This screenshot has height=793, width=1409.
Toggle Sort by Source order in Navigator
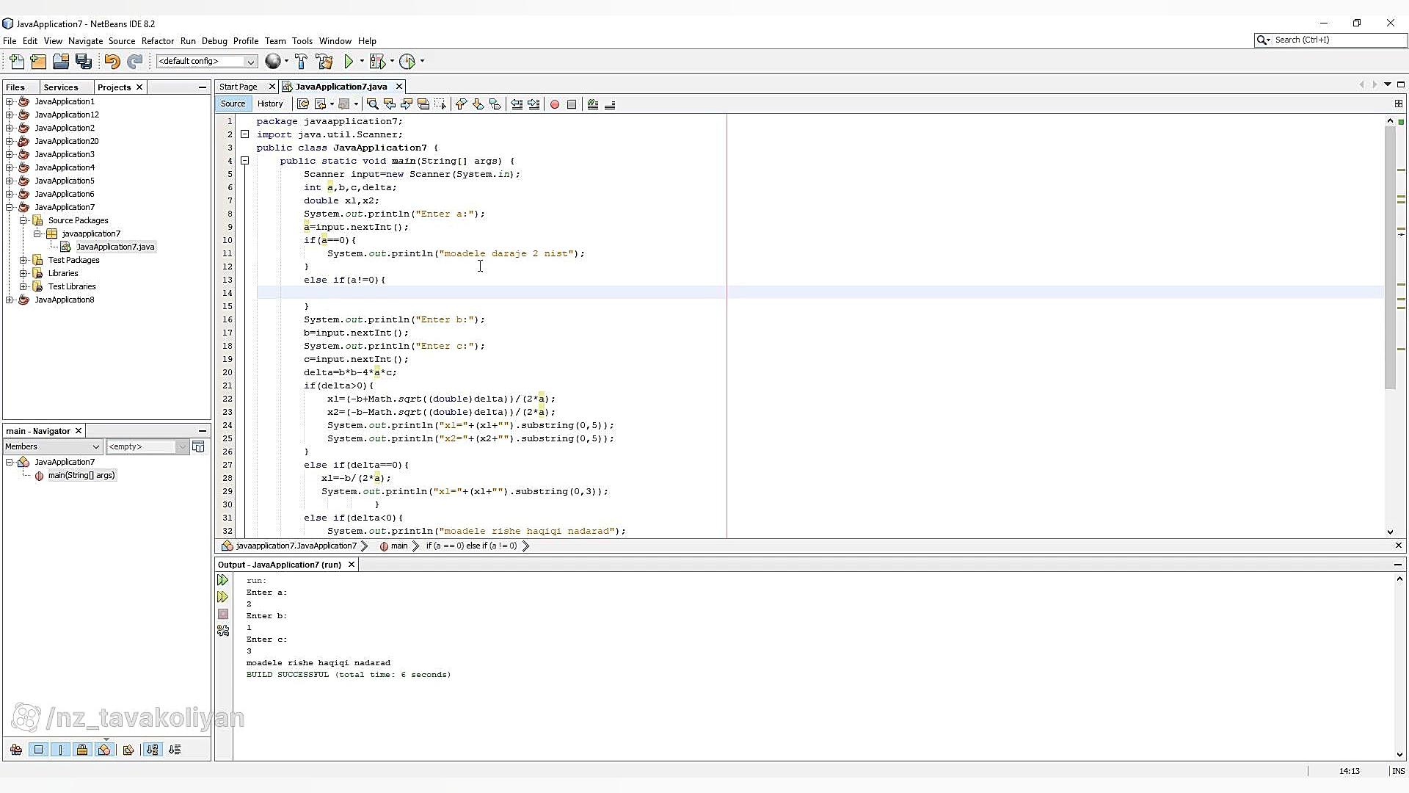click(175, 750)
